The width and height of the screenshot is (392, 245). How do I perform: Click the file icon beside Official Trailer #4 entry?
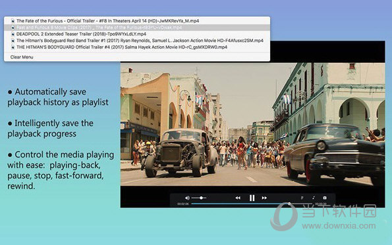click(x=13, y=47)
